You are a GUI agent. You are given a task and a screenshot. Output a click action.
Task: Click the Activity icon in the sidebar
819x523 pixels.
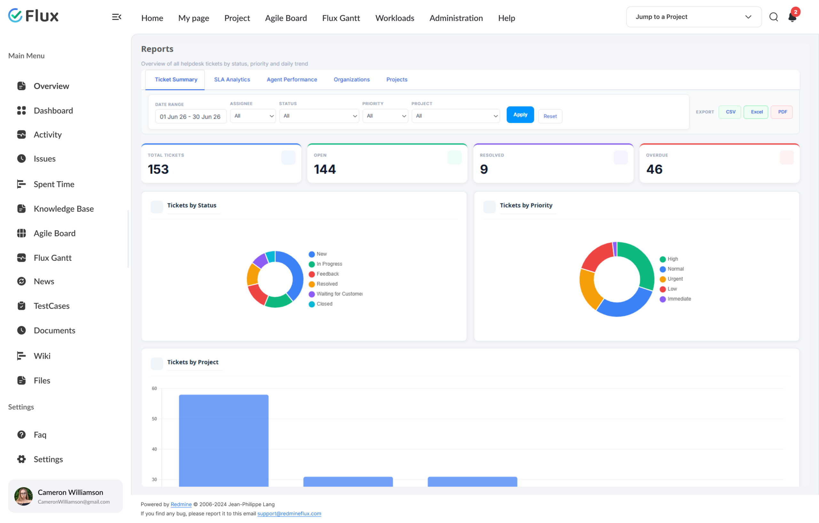[x=21, y=135]
